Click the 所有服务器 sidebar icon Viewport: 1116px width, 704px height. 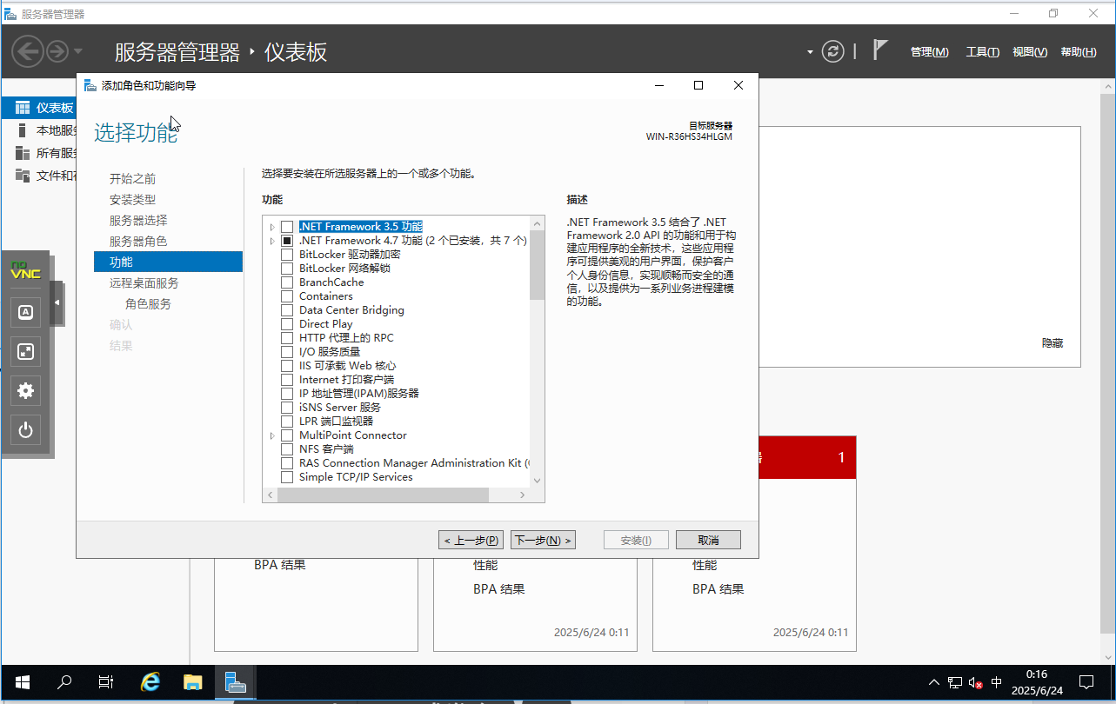point(23,153)
